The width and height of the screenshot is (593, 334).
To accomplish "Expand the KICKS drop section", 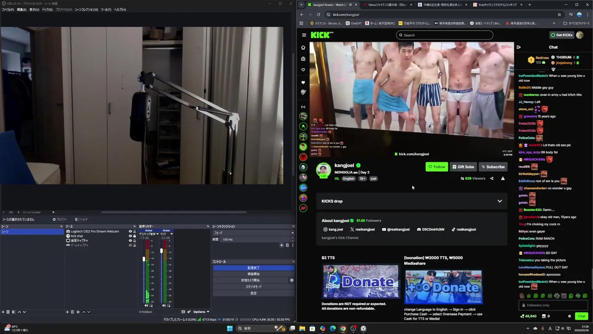I will point(499,201).
